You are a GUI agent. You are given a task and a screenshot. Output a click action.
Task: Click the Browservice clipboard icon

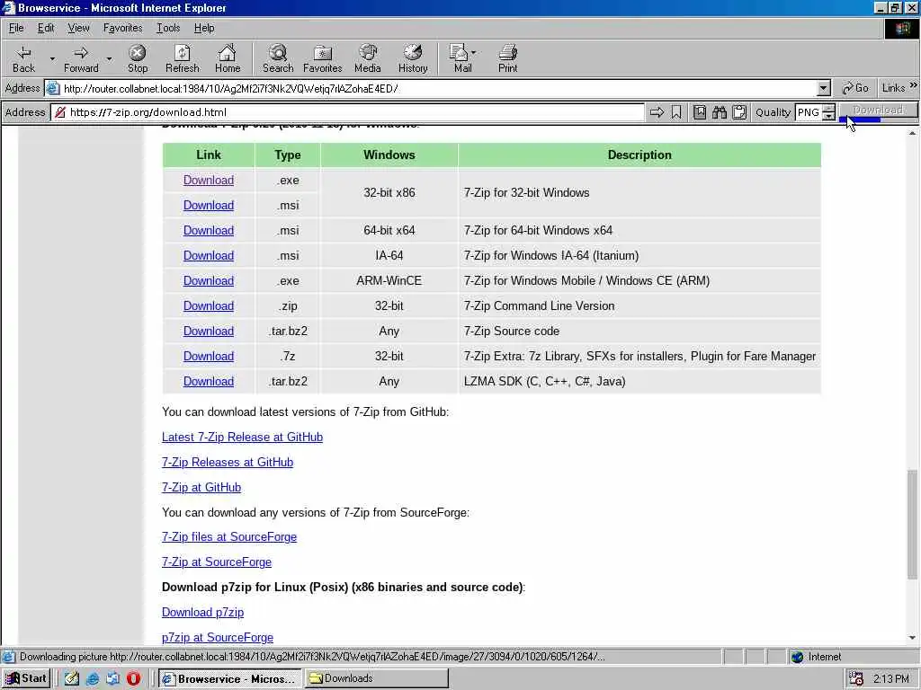pyautogui.click(x=739, y=112)
